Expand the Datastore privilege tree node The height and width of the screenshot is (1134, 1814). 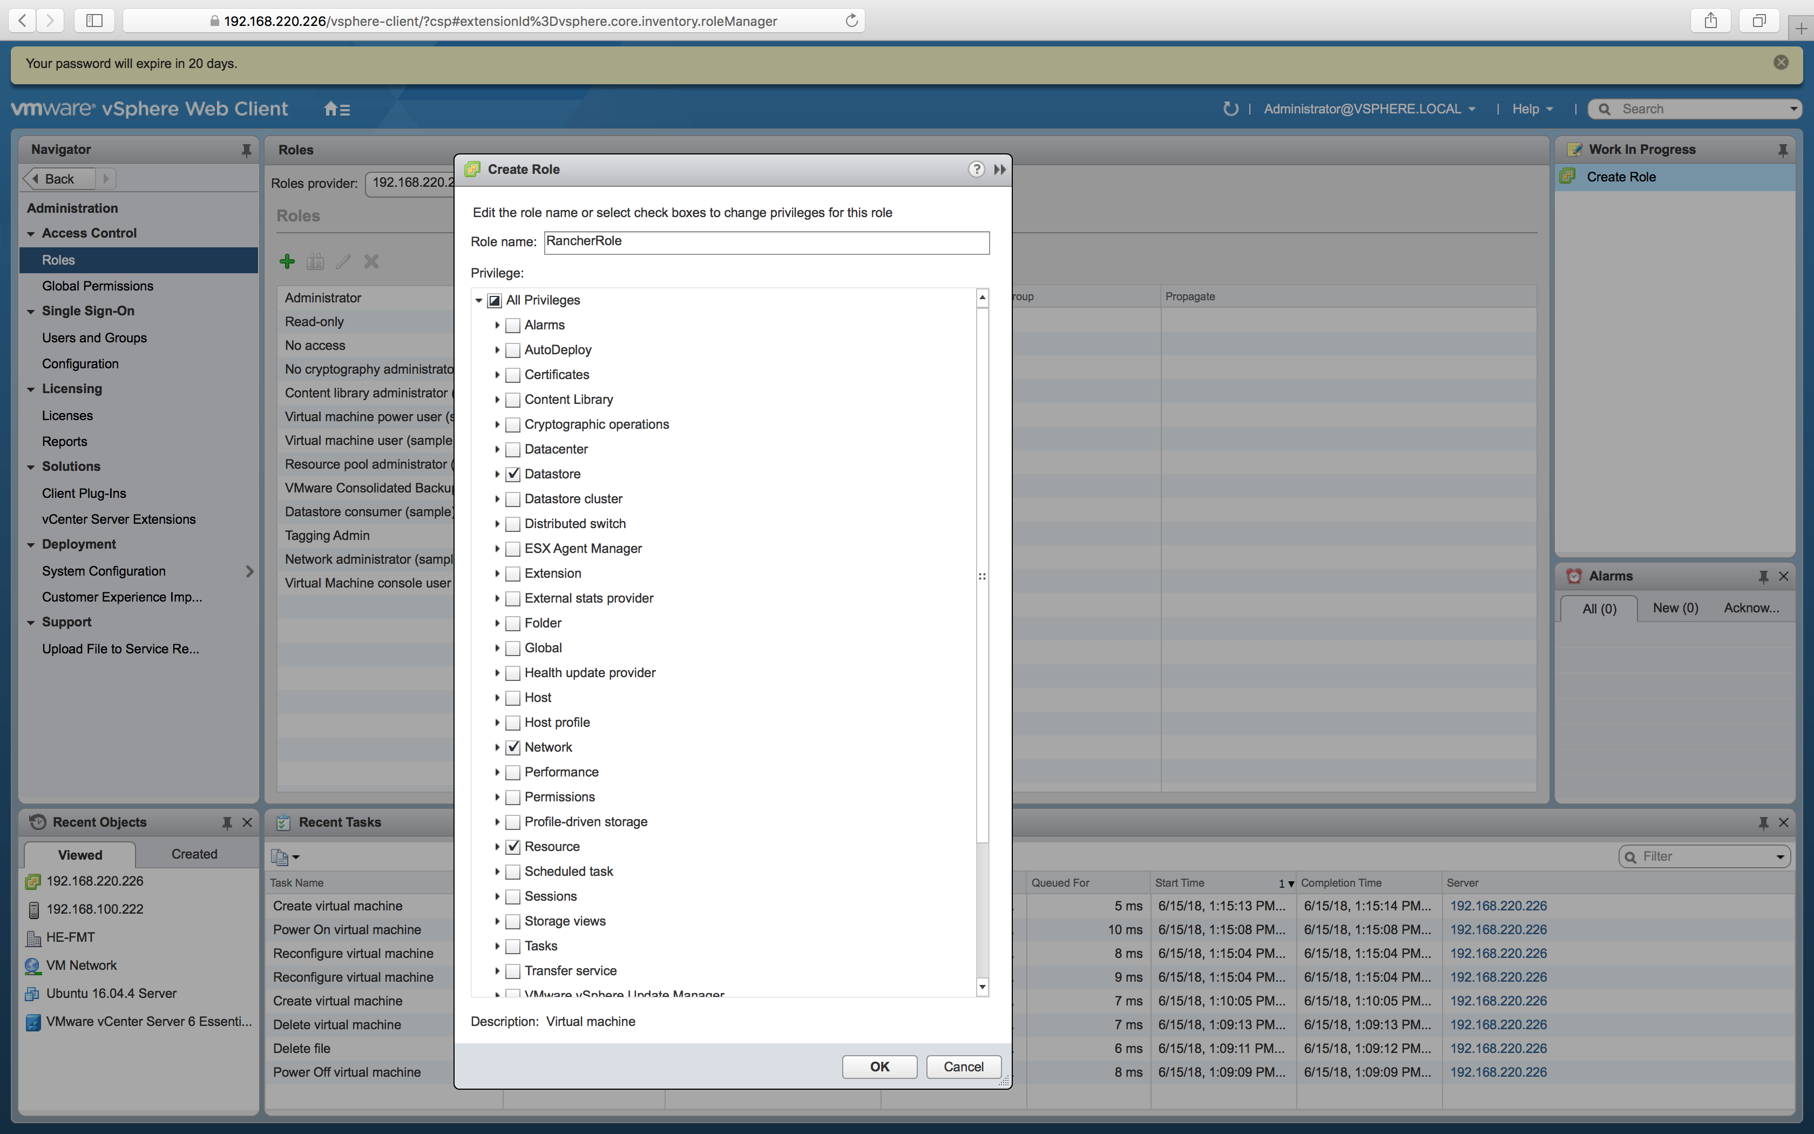point(497,474)
